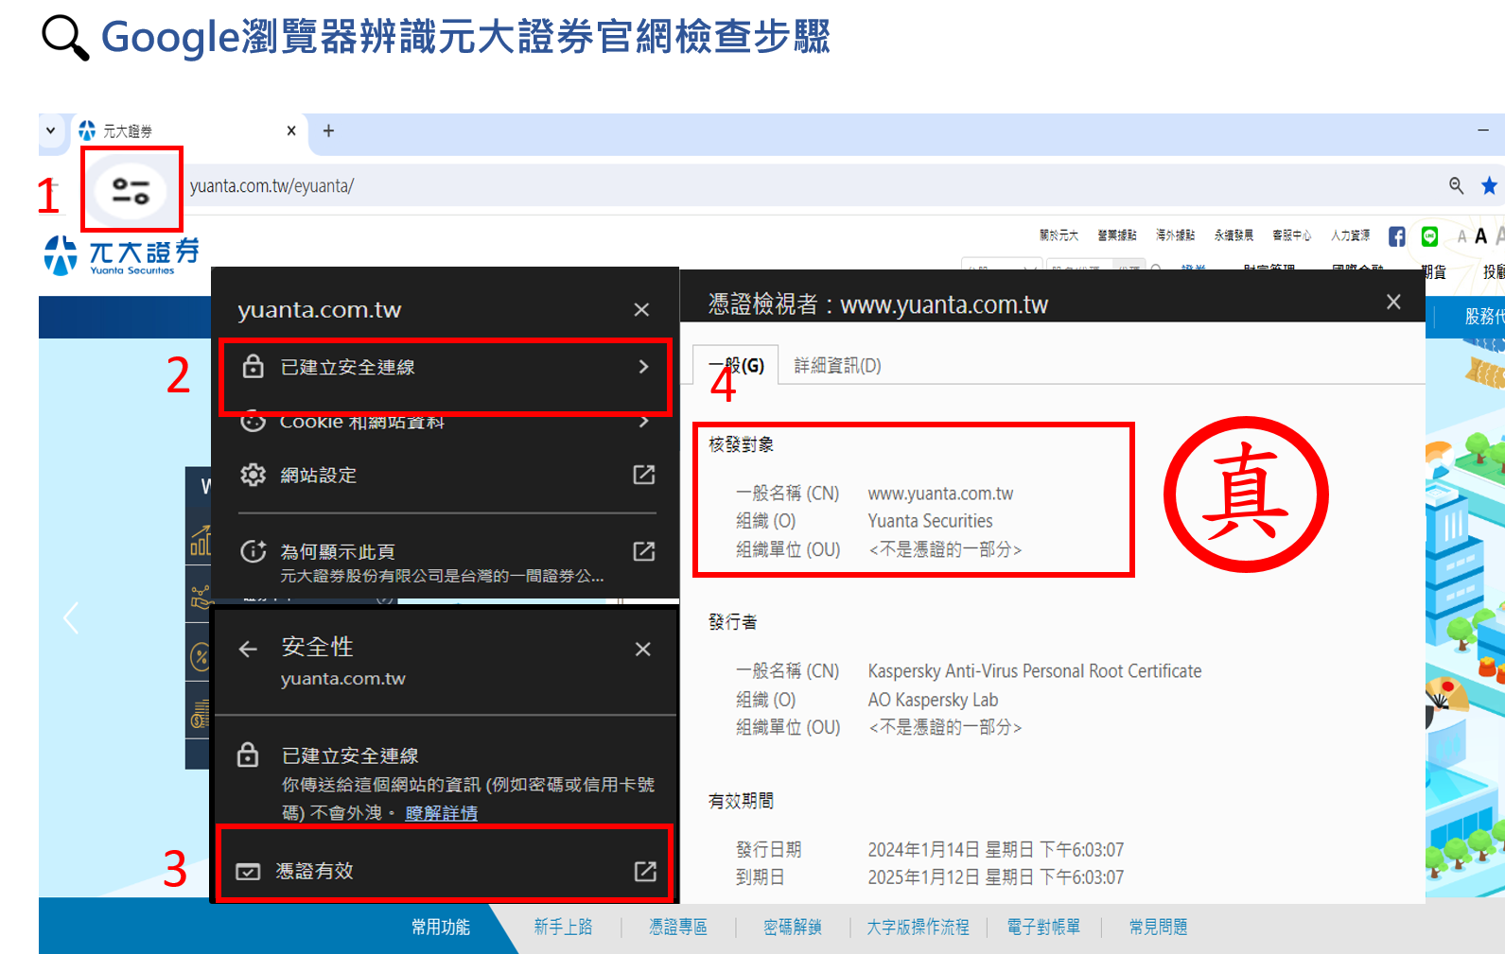Click Kaspersky Anti-Virus Personal Root Certificate text

(x=1035, y=671)
